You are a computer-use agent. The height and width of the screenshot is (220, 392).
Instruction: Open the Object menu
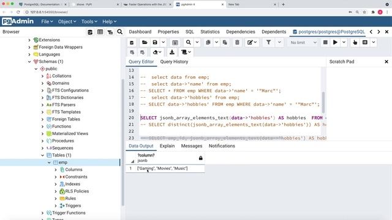pyautogui.click(x=67, y=22)
